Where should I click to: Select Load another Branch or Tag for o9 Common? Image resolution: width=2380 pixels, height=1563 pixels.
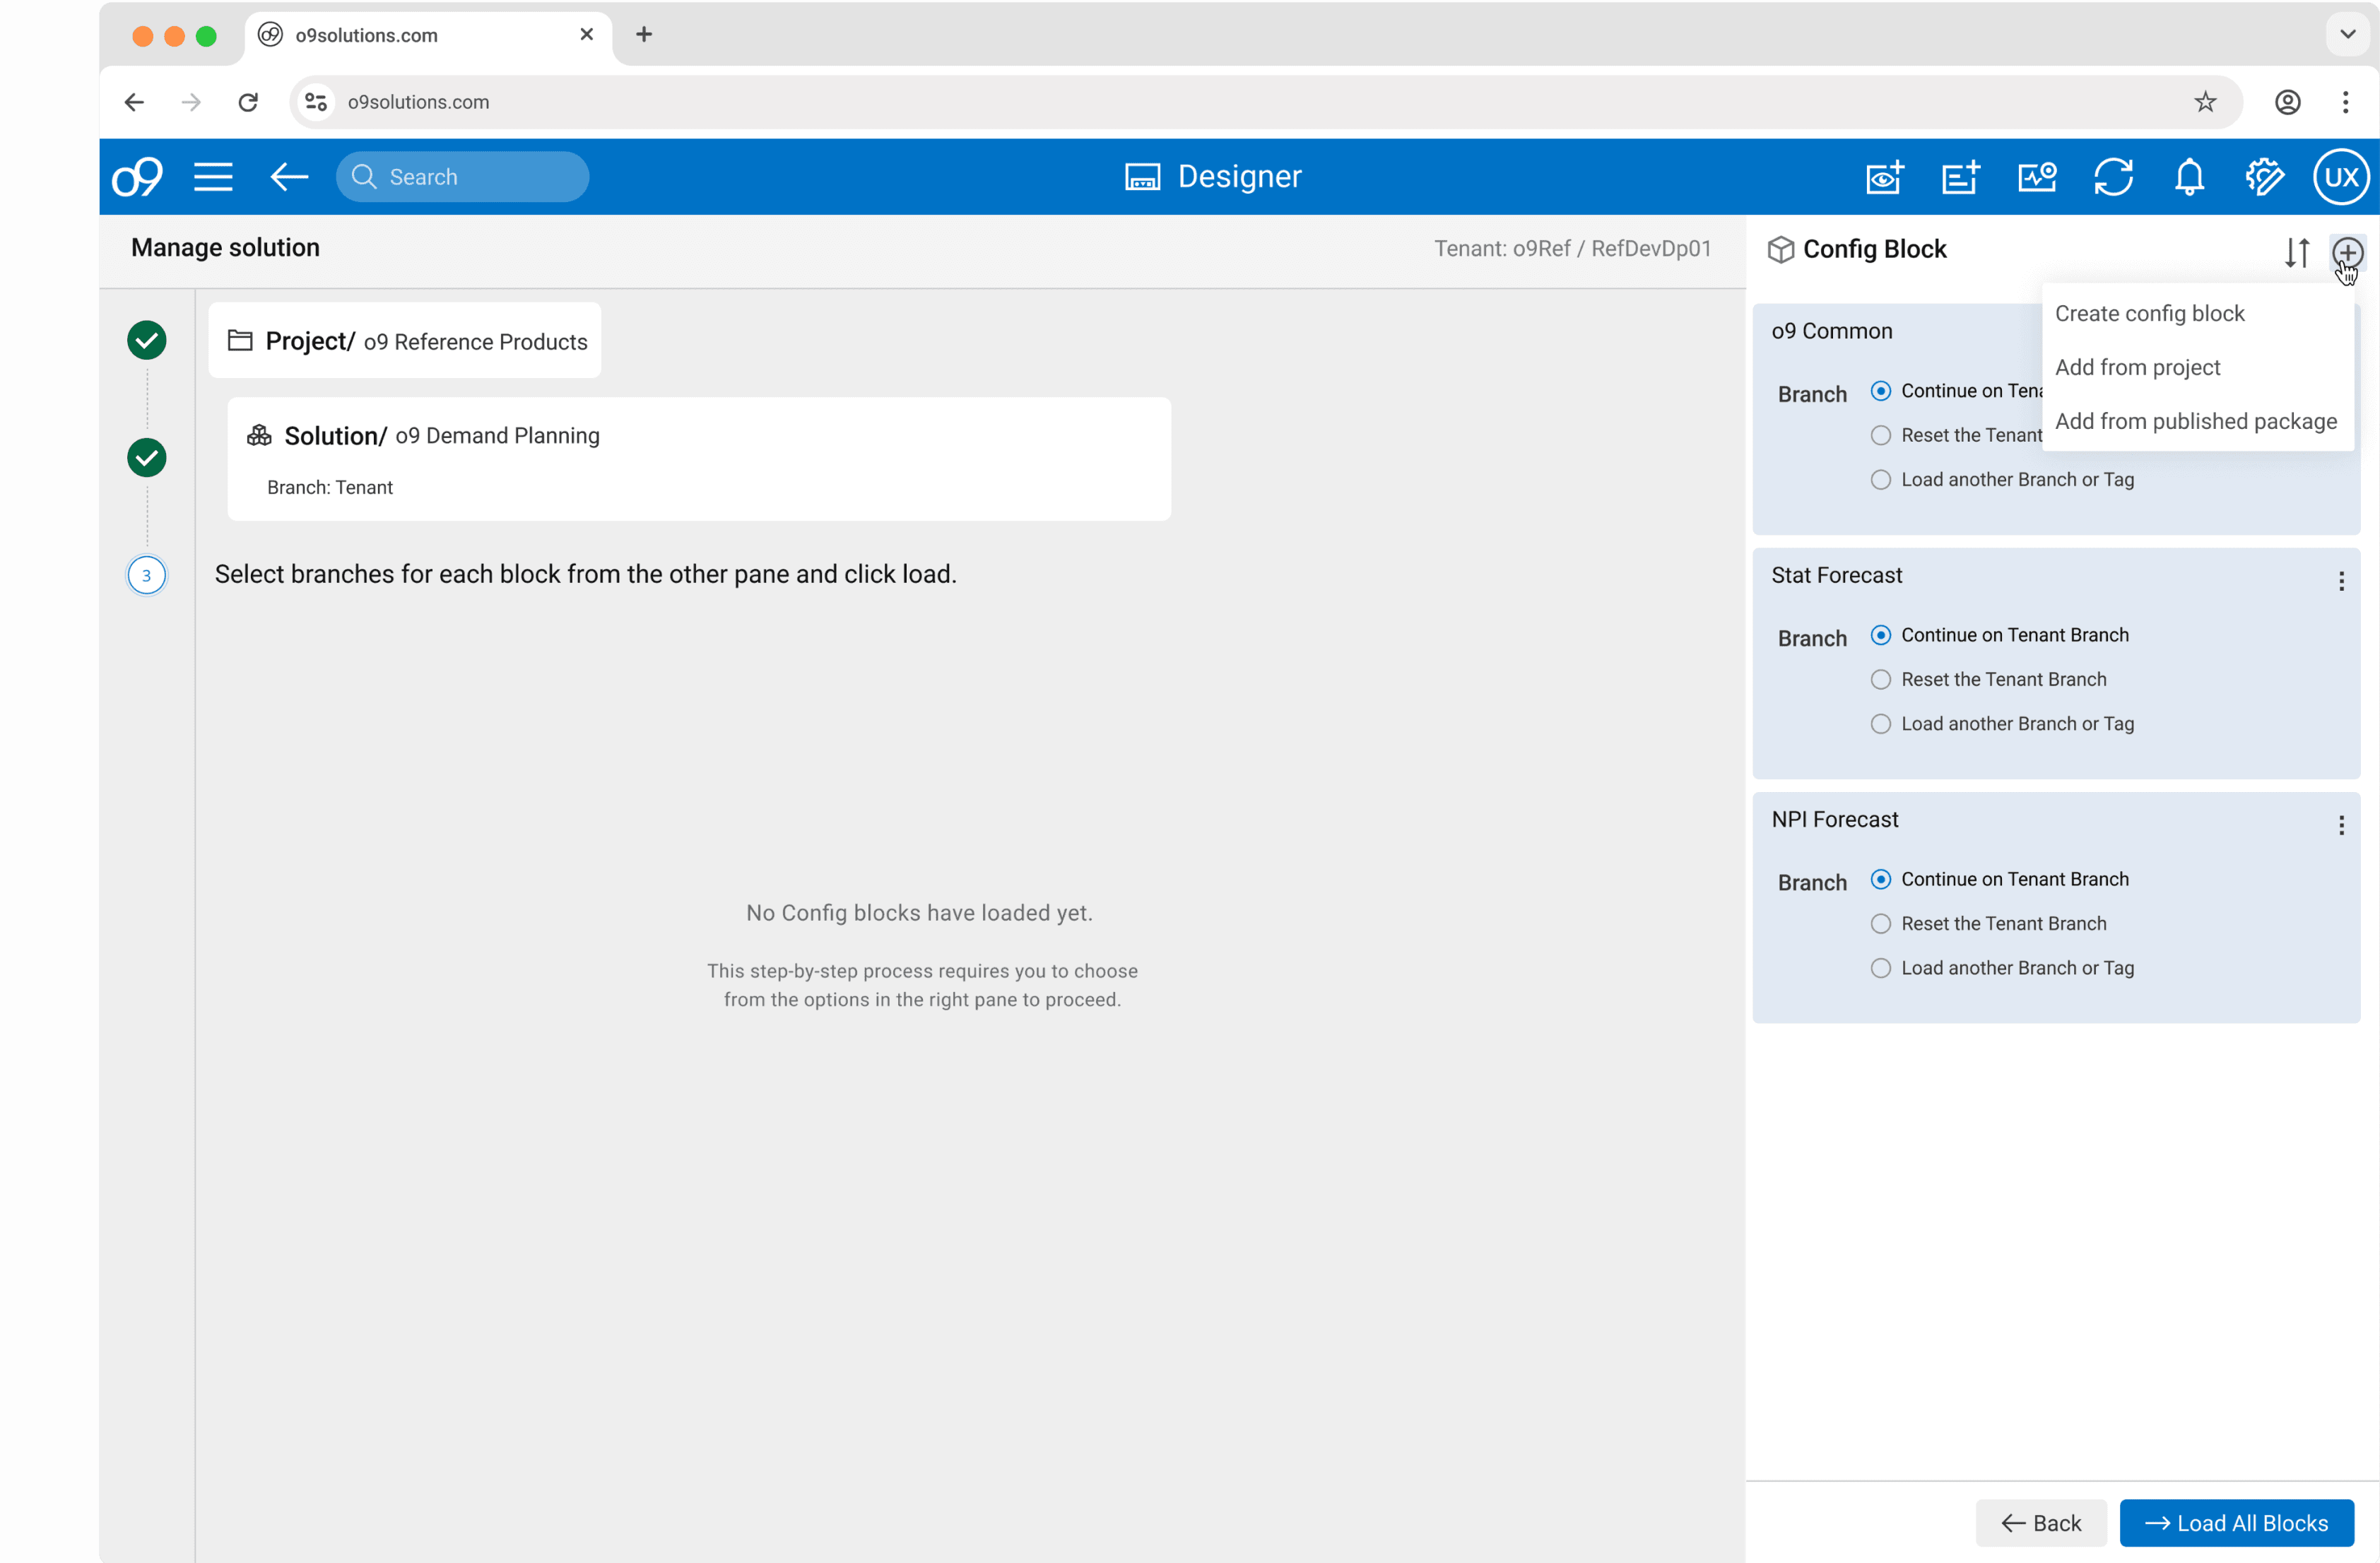point(1881,479)
